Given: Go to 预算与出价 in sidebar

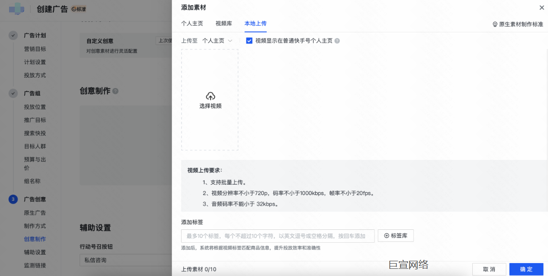Looking at the screenshot, I should point(35,164).
